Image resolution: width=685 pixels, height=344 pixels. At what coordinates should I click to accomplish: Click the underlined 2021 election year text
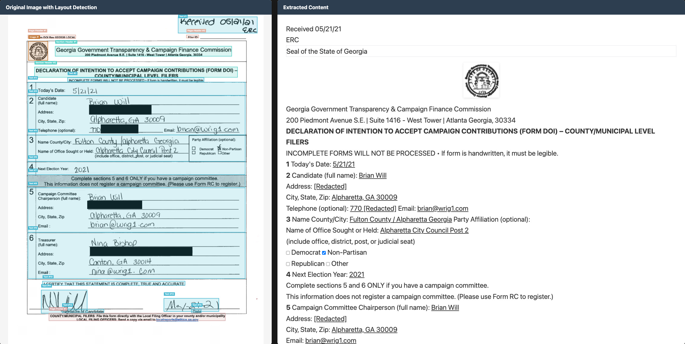point(356,275)
